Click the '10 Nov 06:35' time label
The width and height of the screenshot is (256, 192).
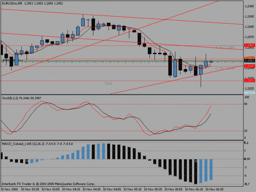point(215,190)
